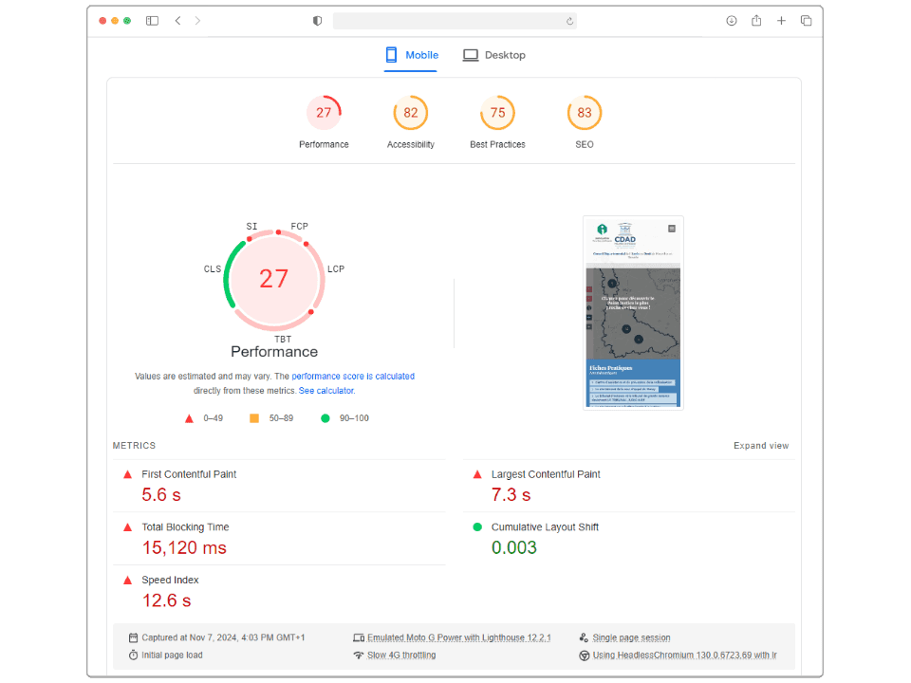911x683 pixels.
Task: Click the Chromium icon before Using HeadlessChromium
Action: [x=586, y=655]
